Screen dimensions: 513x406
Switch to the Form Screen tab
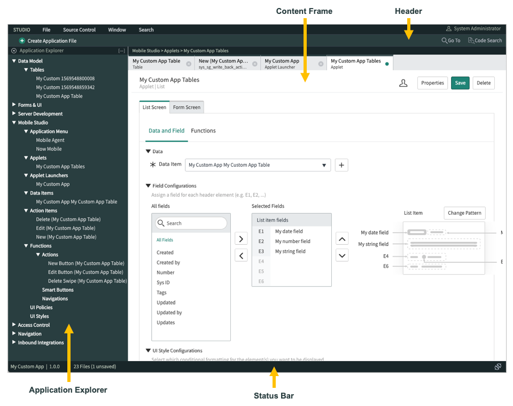click(186, 107)
